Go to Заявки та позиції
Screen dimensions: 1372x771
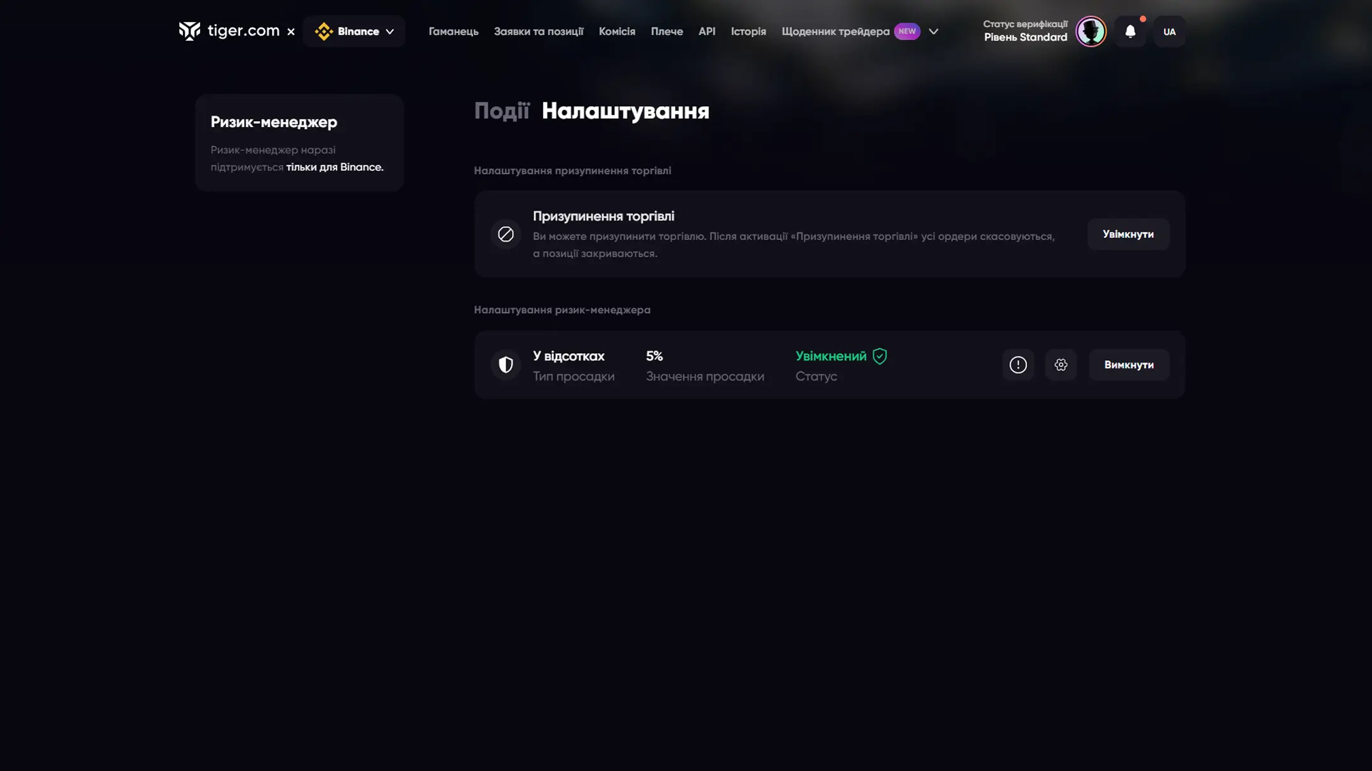[539, 31]
